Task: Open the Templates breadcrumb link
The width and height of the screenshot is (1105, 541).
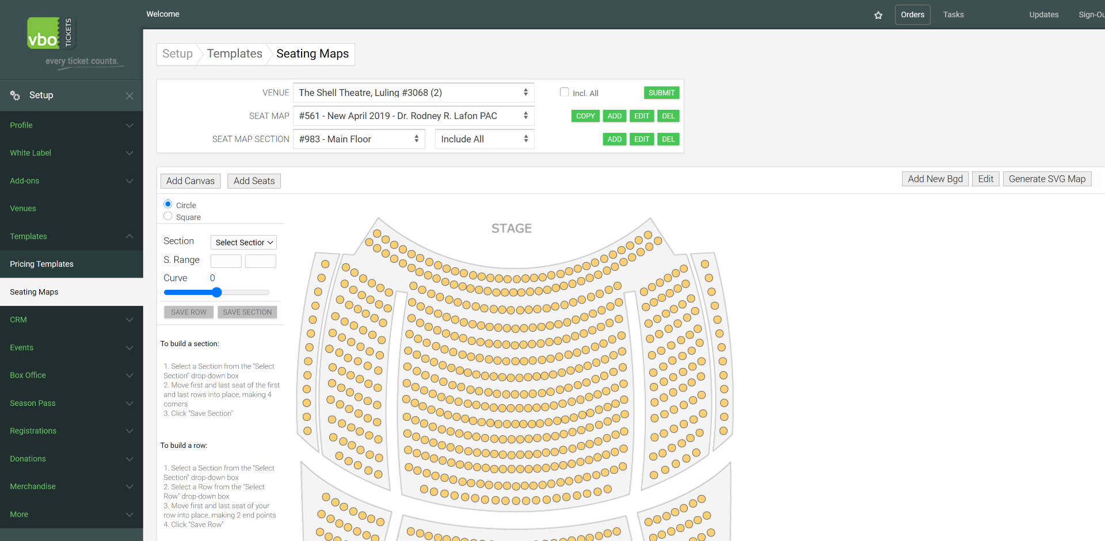Action: click(x=234, y=53)
